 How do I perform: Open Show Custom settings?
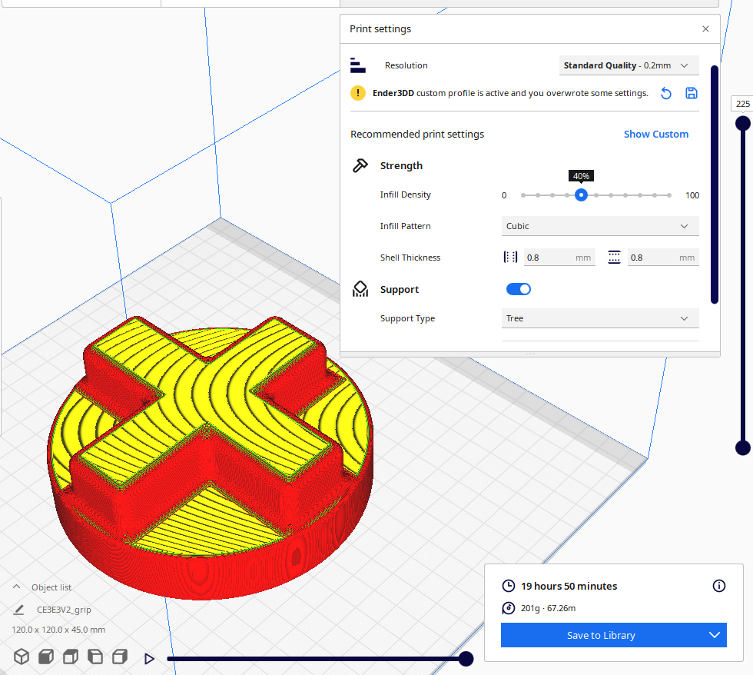(655, 134)
